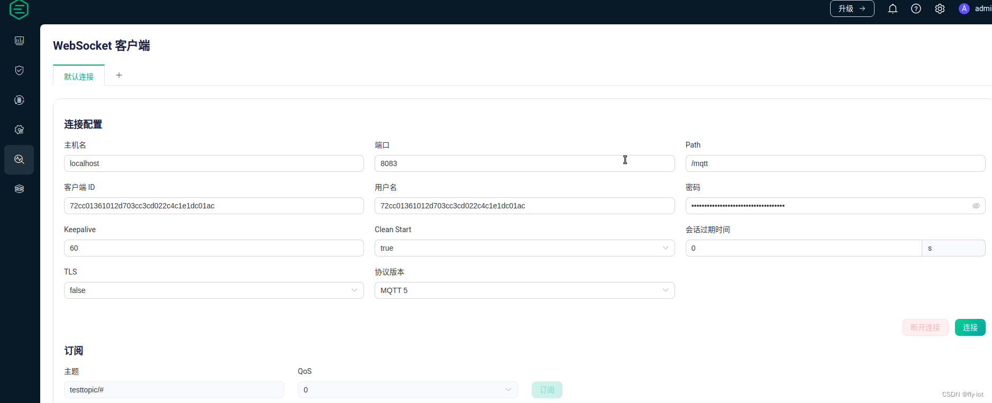Click the 订阅 subscribe button
This screenshot has width=992, height=403.
click(547, 390)
